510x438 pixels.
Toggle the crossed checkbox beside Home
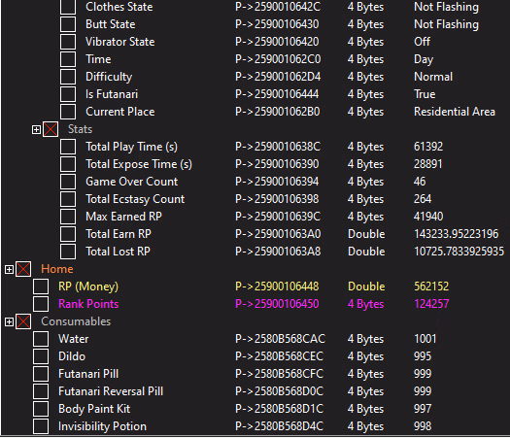pos(23,269)
